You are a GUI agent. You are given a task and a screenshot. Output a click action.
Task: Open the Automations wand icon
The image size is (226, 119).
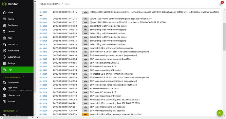[x=5, y=51]
